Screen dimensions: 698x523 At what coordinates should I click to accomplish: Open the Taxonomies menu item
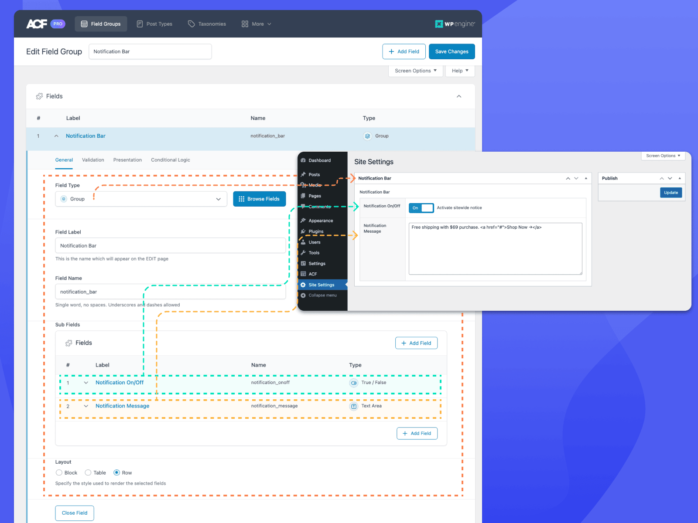pyautogui.click(x=207, y=24)
